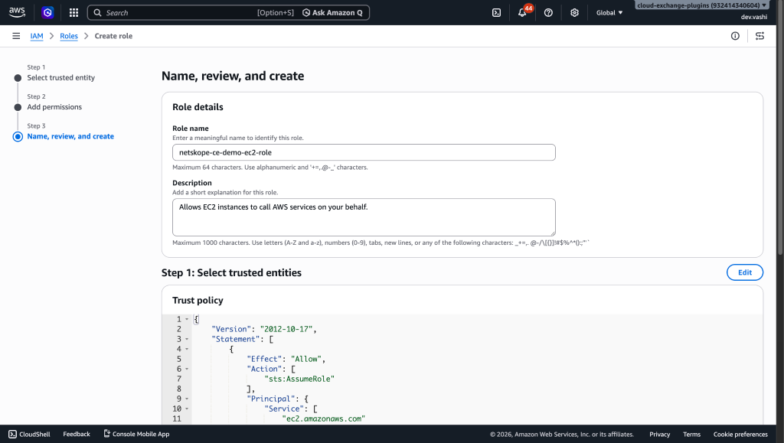Click the Trust policy heading

pyautogui.click(x=198, y=300)
